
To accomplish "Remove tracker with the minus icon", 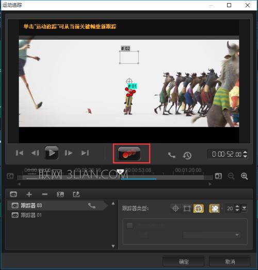I will pos(45,194).
